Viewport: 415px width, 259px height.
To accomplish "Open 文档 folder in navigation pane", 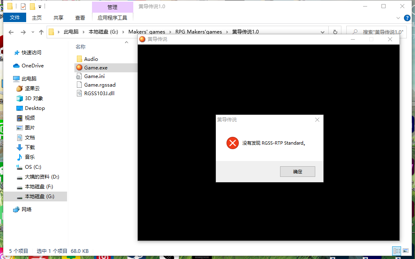I will tap(29, 138).
